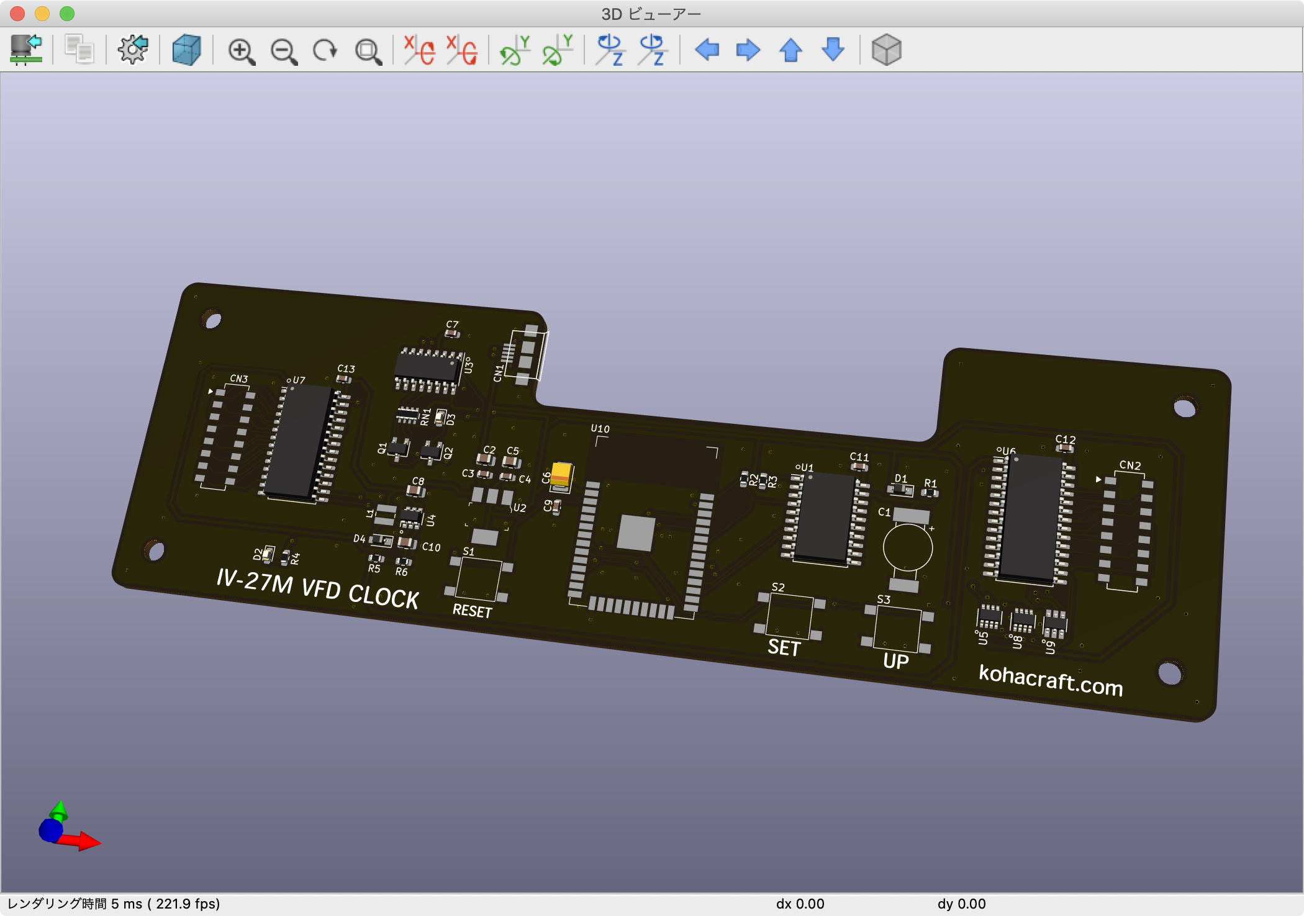Click the zoom out magnifier

pos(284,51)
